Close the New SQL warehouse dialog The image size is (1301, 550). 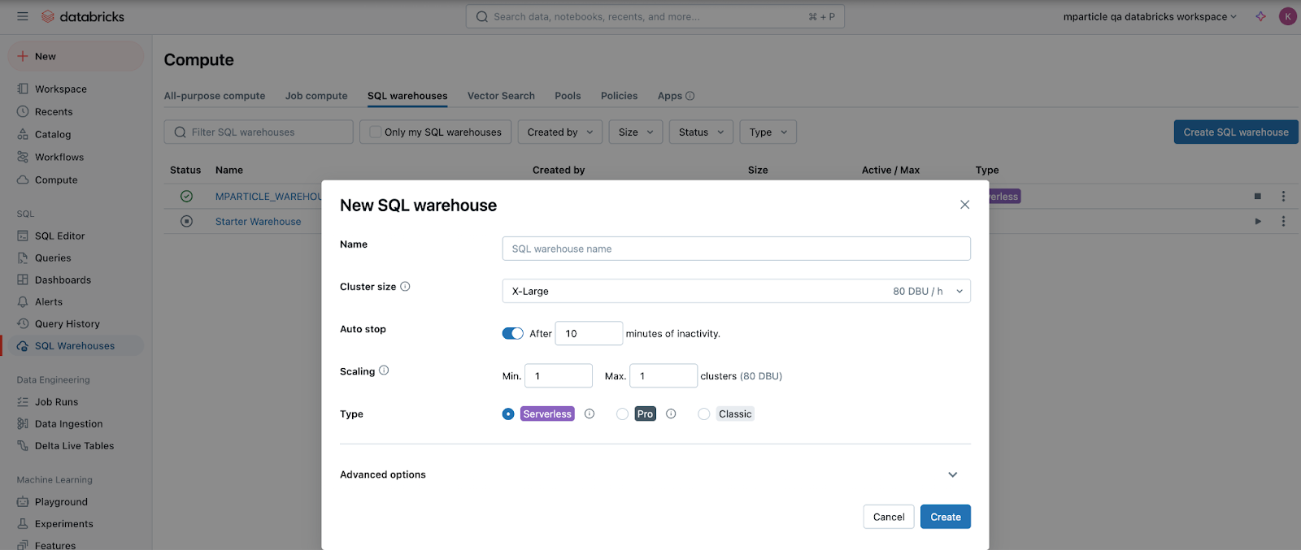pyautogui.click(x=964, y=205)
